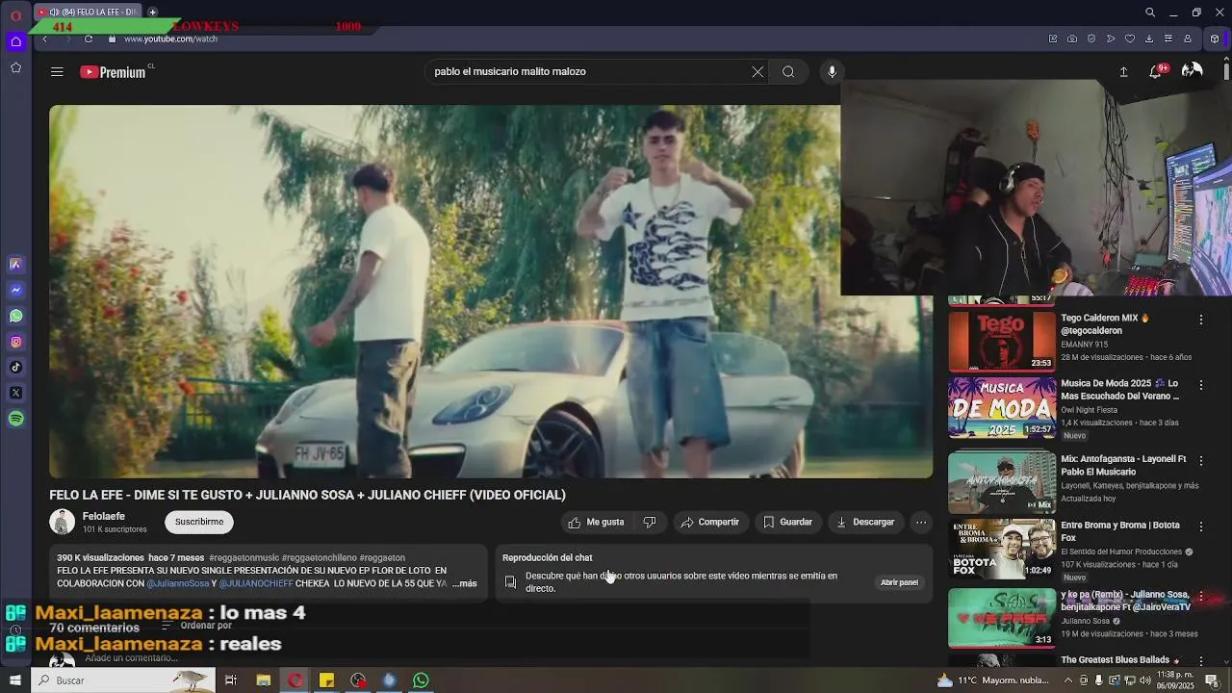Open options for Musica De Moda 2025
The image size is (1232, 693).
(1200, 385)
